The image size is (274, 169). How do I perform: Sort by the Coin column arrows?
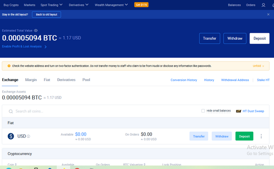[16, 164]
